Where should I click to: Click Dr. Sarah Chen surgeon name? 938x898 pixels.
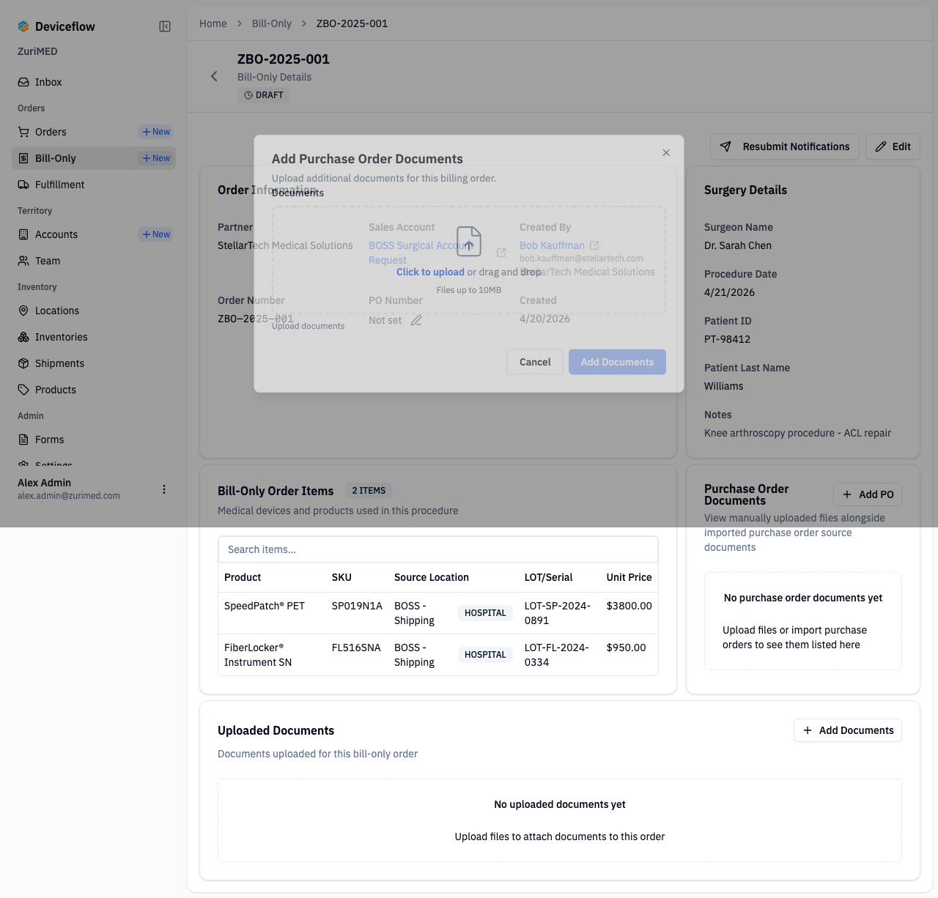(738, 245)
